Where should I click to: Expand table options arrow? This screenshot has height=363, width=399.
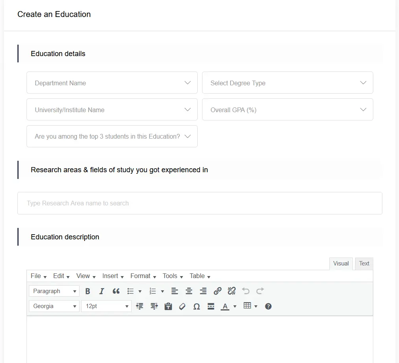(x=256, y=307)
